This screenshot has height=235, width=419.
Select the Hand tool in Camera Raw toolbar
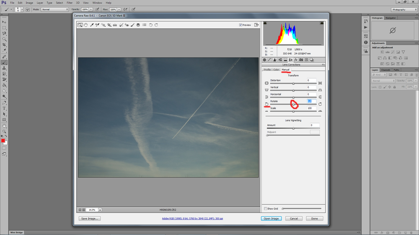tap(86, 25)
